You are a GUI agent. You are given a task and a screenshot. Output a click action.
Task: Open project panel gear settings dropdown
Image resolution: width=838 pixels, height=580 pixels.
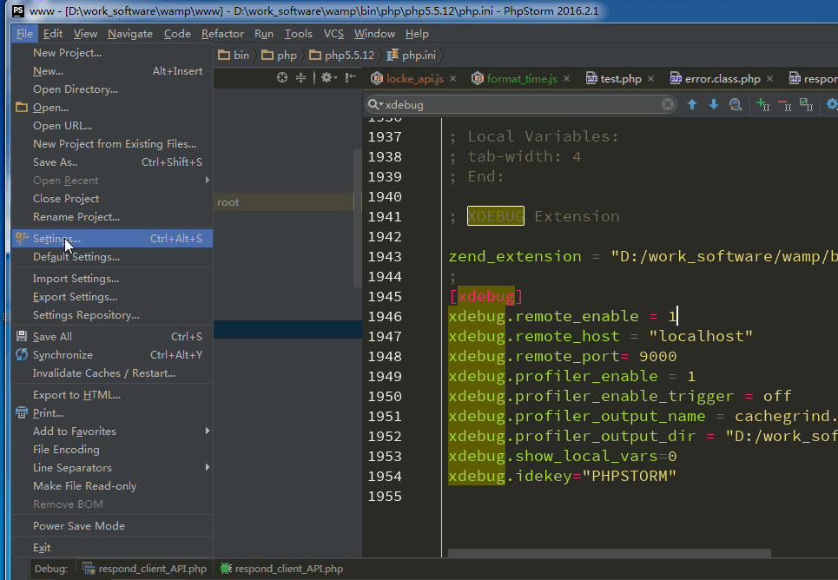(x=327, y=78)
